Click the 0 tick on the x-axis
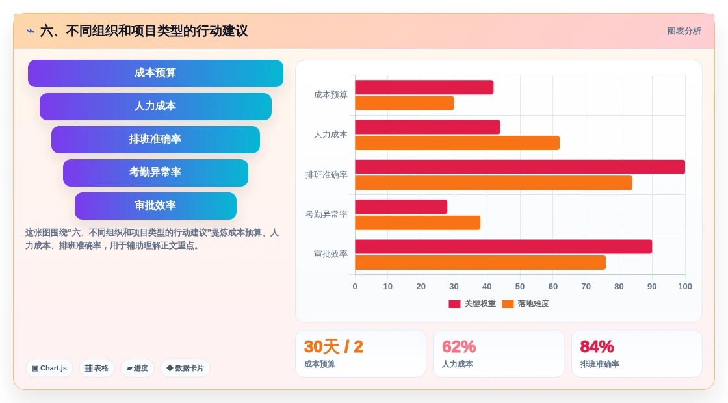Image resolution: width=728 pixels, height=403 pixels. click(x=355, y=287)
